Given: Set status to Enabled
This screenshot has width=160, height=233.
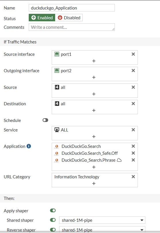Looking at the screenshot, I should click(x=42, y=18).
